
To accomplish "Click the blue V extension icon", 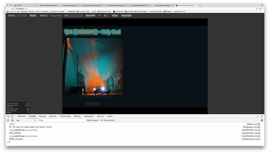I will coord(260,9).
